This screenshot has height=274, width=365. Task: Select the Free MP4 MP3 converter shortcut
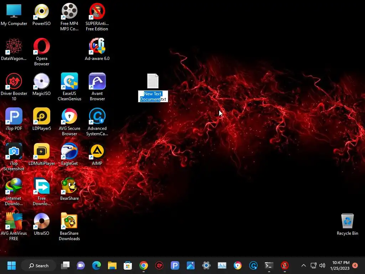[70, 17]
